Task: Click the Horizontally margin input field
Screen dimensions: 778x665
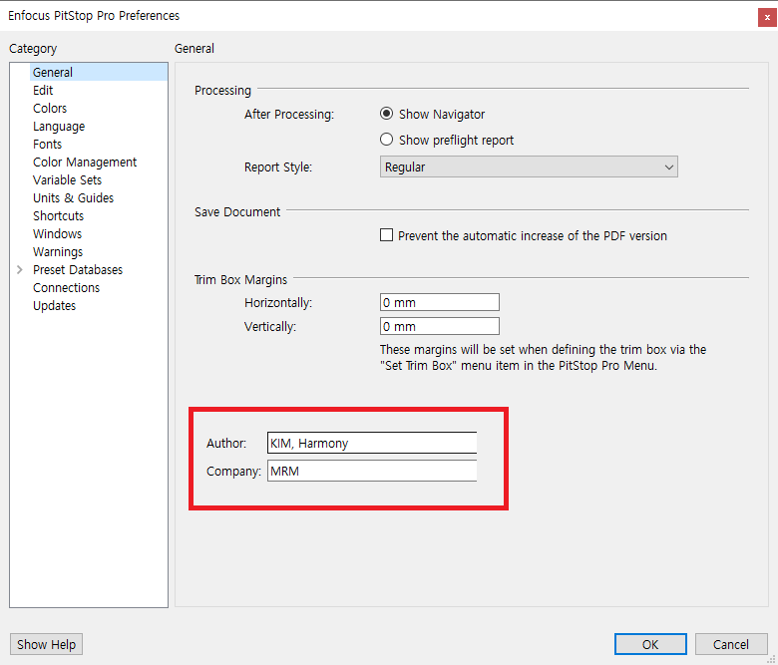Action: tap(439, 302)
